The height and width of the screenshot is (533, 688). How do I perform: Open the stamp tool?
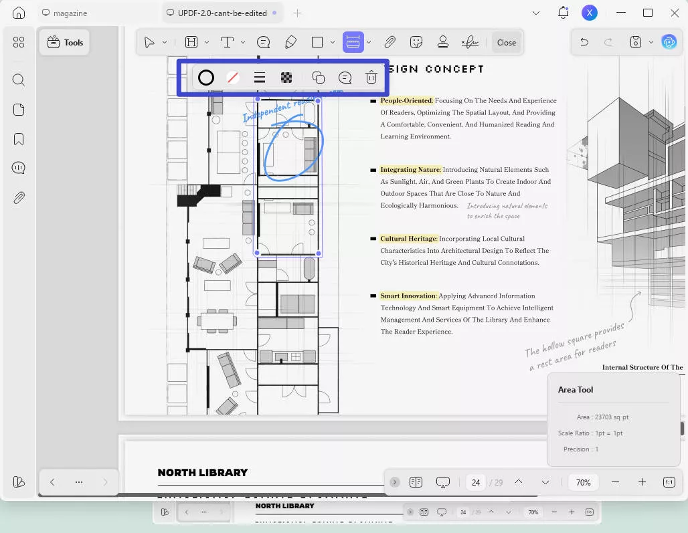click(x=442, y=41)
